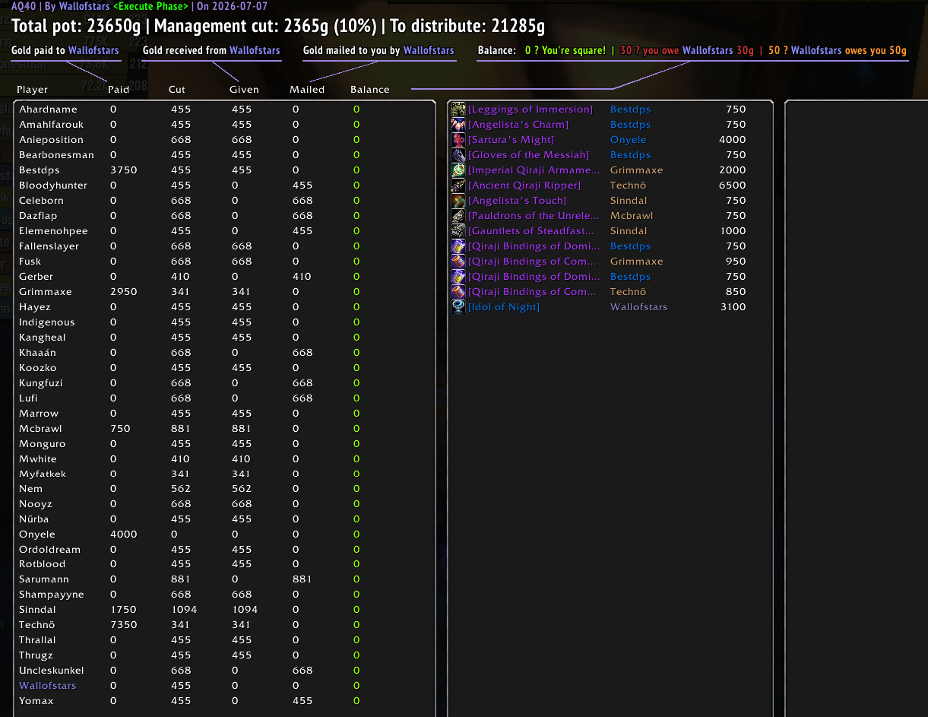The width and height of the screenshot is (928, 717).
Task: Click the Imperial Qiraji Armaments icon
Action: click(458, 170)
